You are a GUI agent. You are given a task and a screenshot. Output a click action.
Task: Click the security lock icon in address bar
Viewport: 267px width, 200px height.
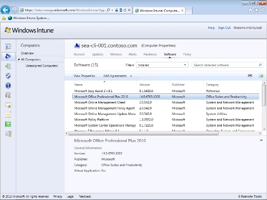pyautogui.click(x=116, y=10)
